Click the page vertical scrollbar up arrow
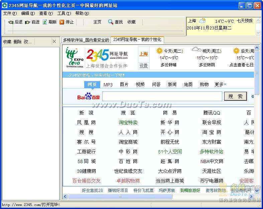The image size is (263, 209). click(257, 48)
